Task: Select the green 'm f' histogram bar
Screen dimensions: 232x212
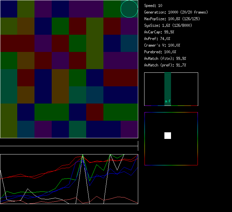Action: coord(168,89)
